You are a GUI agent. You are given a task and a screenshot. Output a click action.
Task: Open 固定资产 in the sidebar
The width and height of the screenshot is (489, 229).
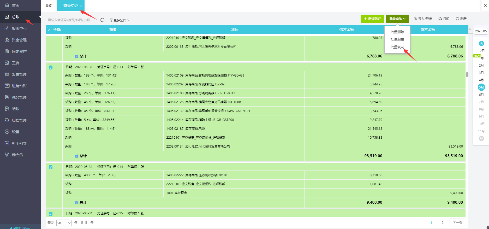20,51
